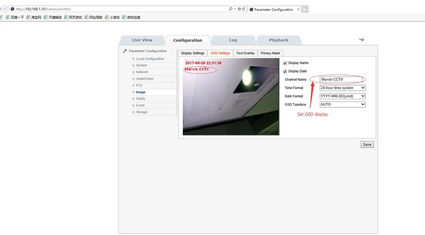
Task: Open the Text Overlay sub-tab
Action: pyautogui.click(x=245, y=53)
